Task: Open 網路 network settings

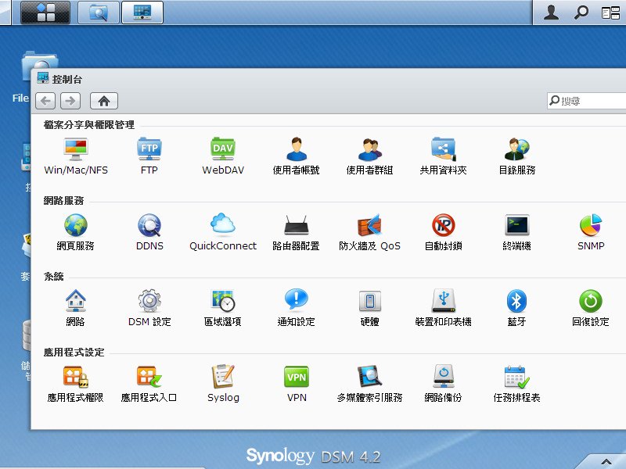Action: (x=75, y=308)
